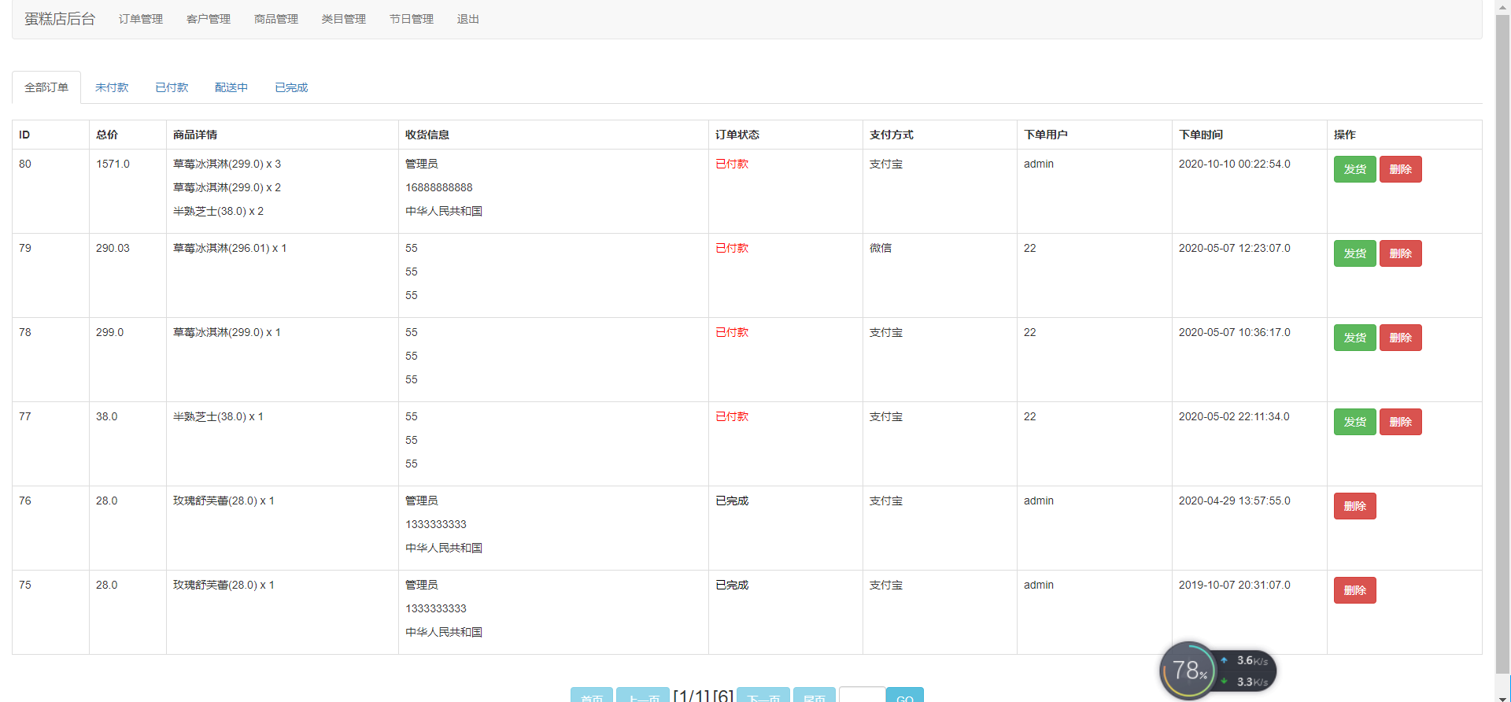Show the 已付款 orders tab
The image size is (1511, 702).
[x=172, y=87]
